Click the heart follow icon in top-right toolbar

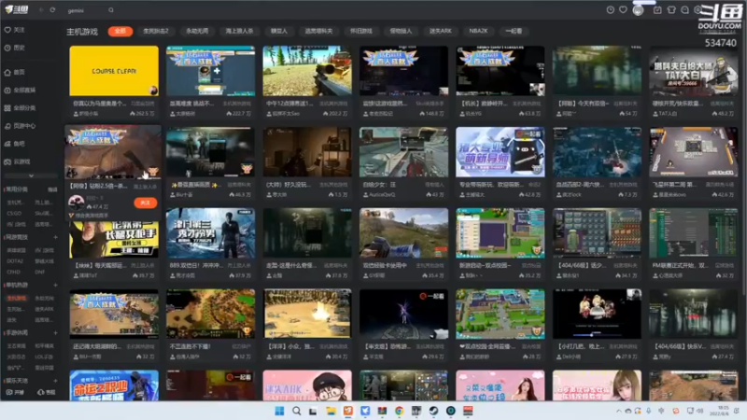(623, 10)
